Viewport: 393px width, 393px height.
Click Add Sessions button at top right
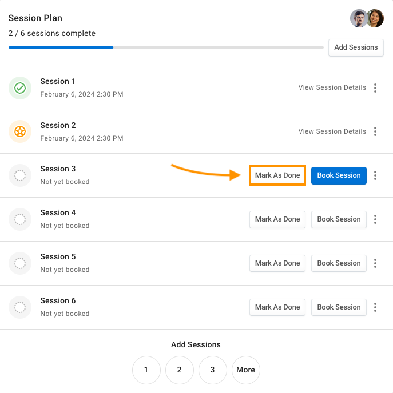tap(356, 47)
